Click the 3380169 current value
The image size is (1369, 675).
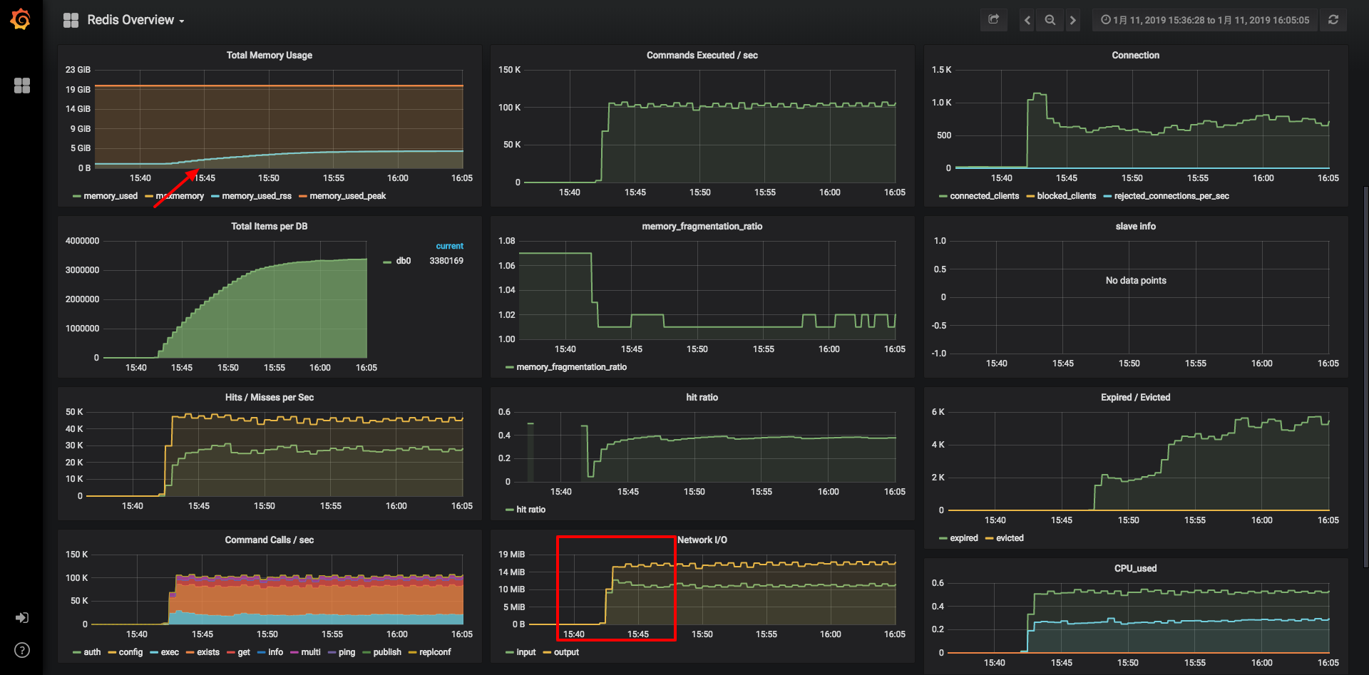pyautogui.click(x=446, y=261)
